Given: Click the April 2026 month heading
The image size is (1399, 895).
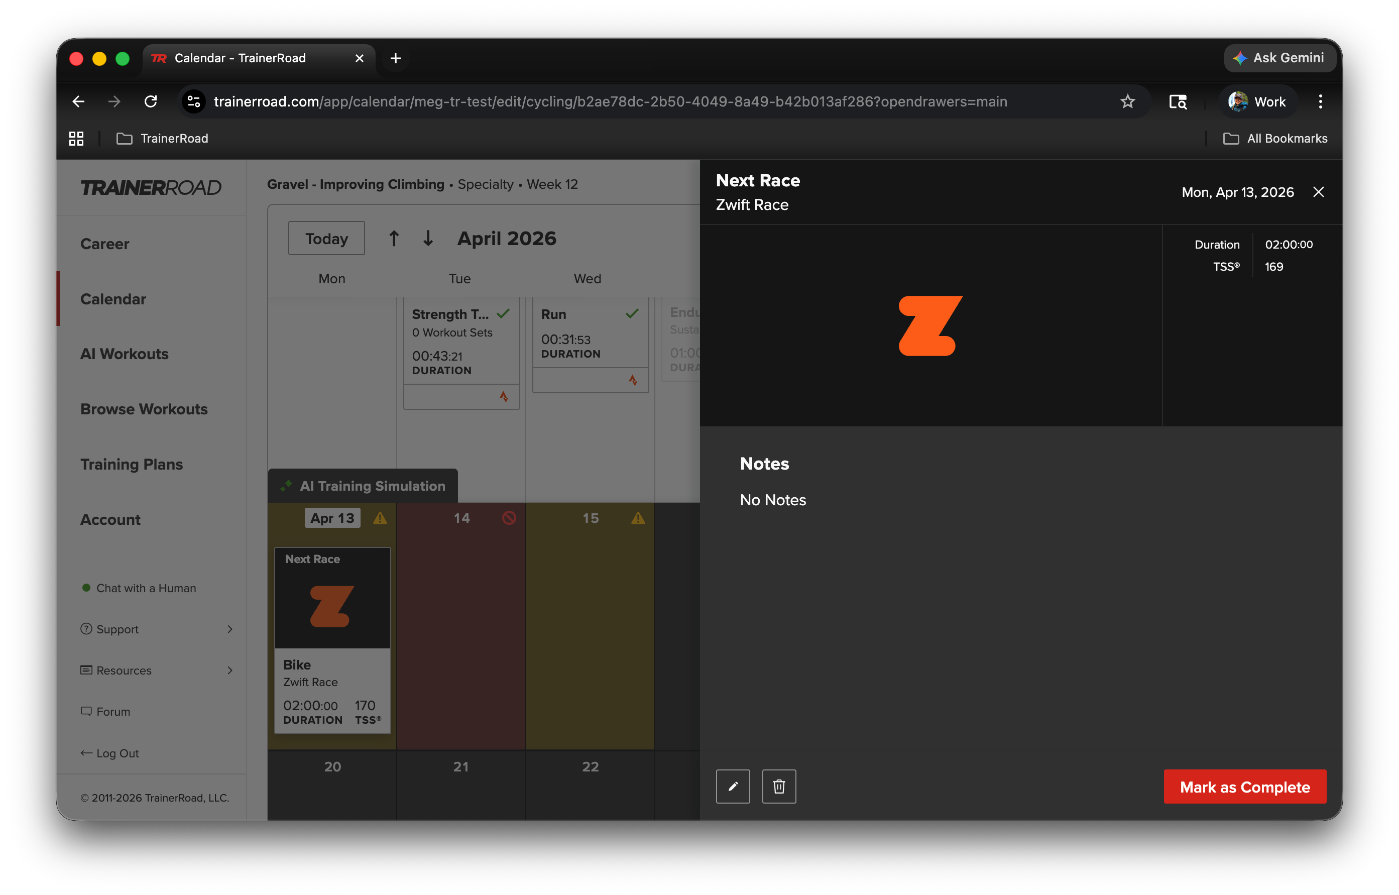Looking at the screenshot, I should click(x=507, y=238).
